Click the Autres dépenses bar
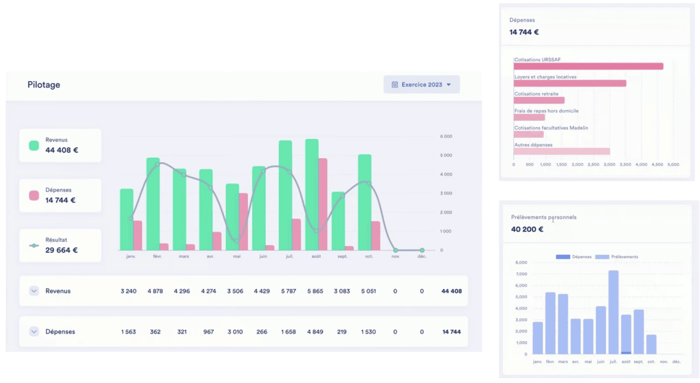This screenshot has height=383, width=700. pyautogui.click(x=562, y=151)
